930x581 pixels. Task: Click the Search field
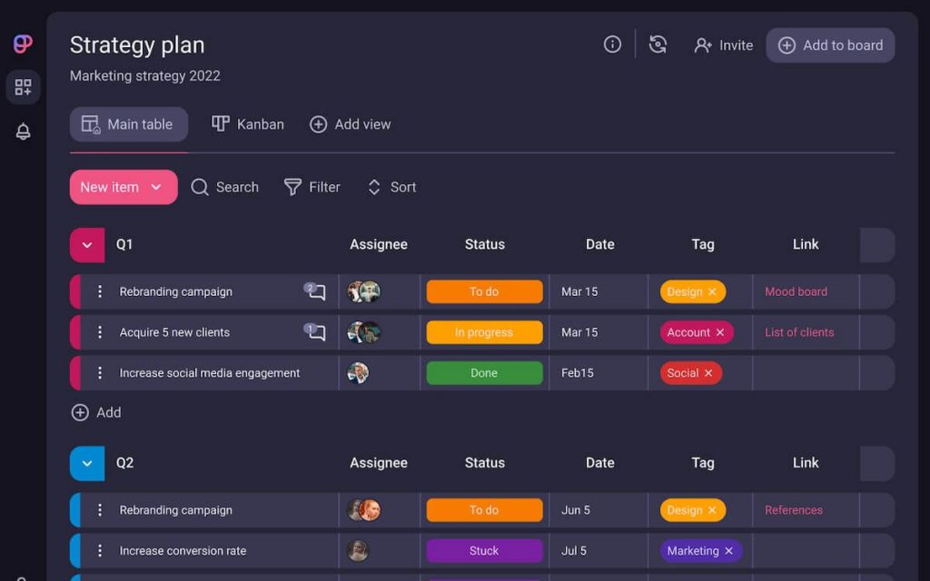pos(225,187)
